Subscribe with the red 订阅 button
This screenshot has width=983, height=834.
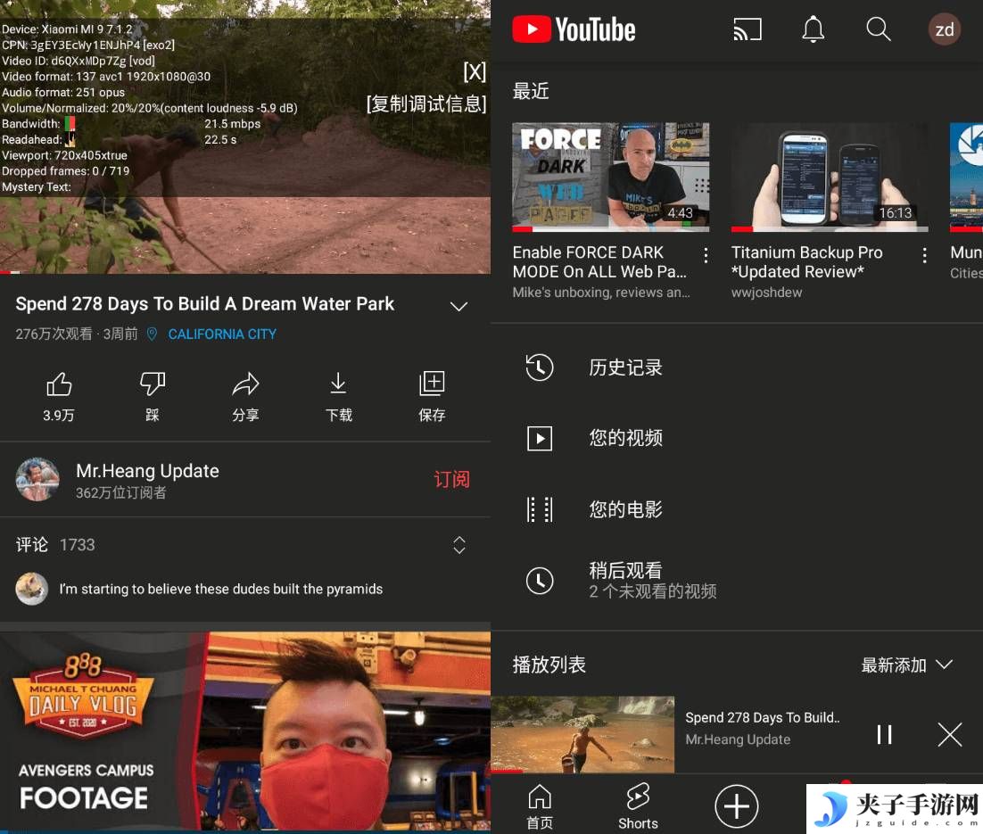[451, 480]
